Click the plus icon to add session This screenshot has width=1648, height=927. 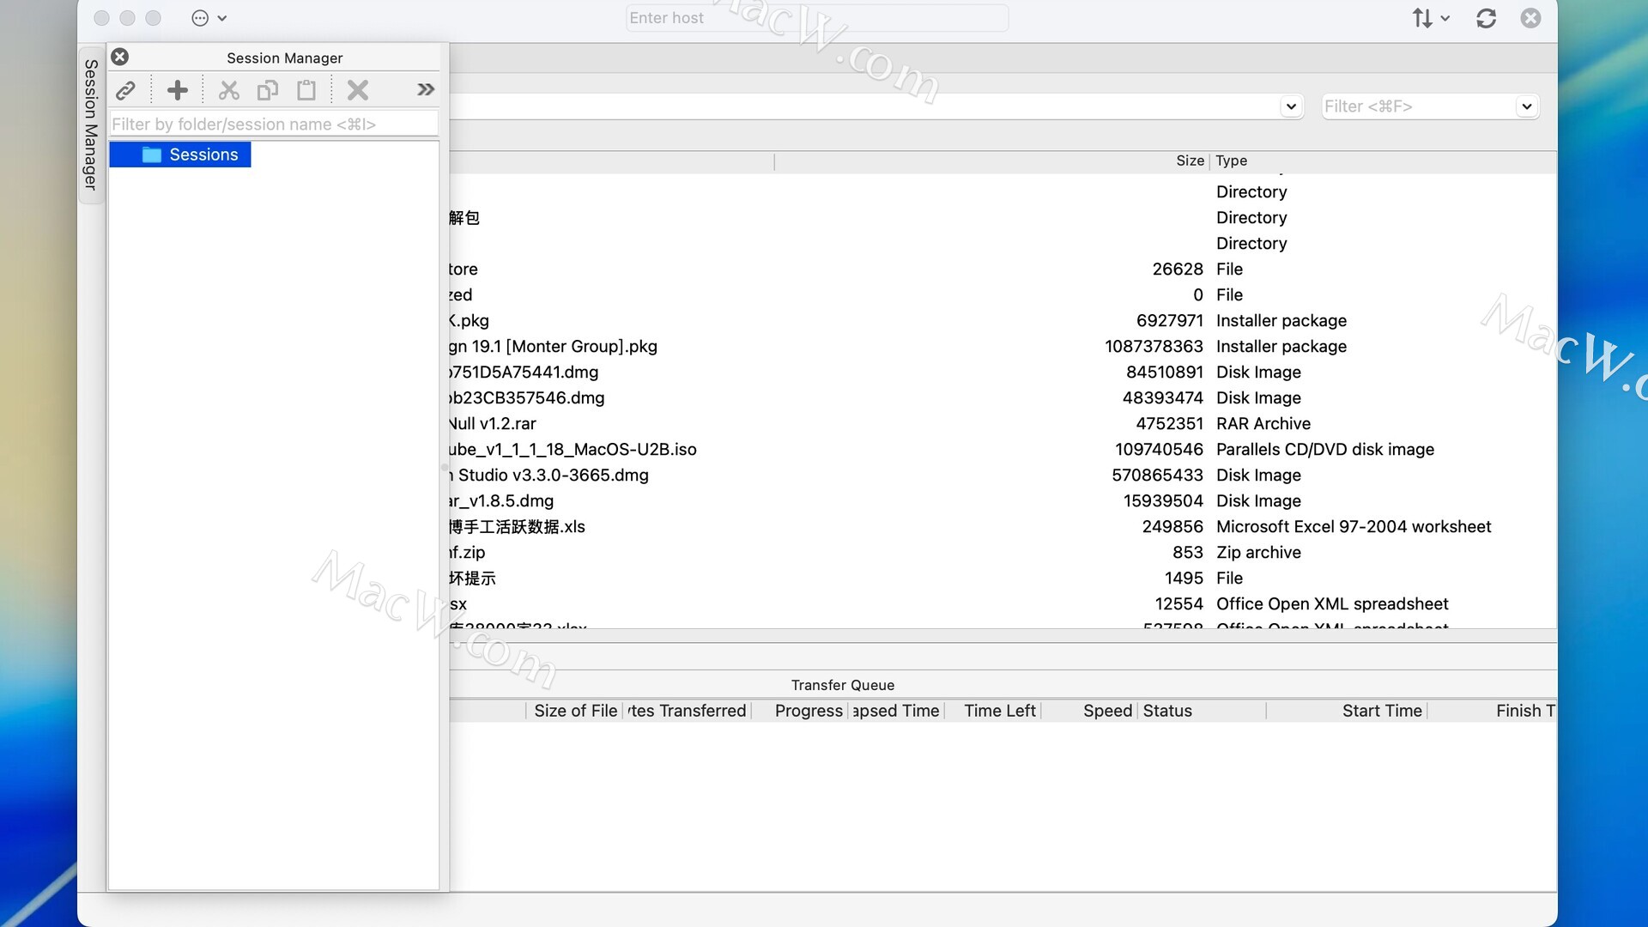[178, 90]
